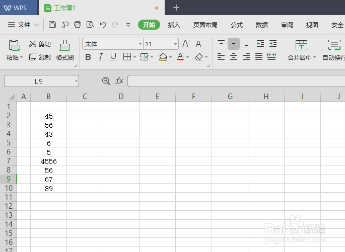The width and height of the screenshot is (345, 252).
Task: Click the export to PDF icon
Action: [64, 25]
